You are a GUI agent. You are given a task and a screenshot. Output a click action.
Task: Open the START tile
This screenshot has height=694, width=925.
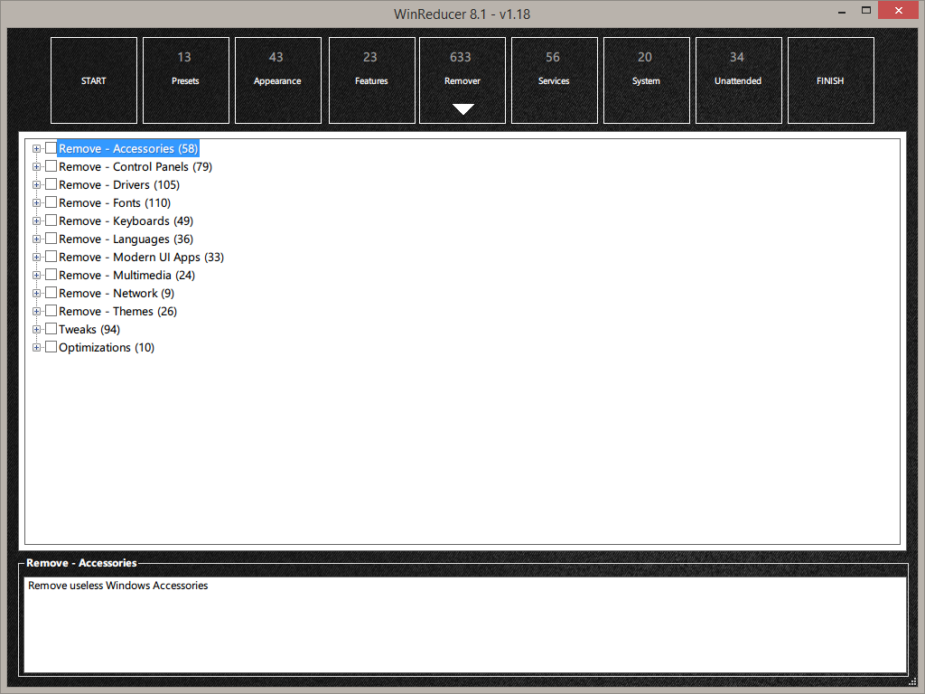[94, 80]
